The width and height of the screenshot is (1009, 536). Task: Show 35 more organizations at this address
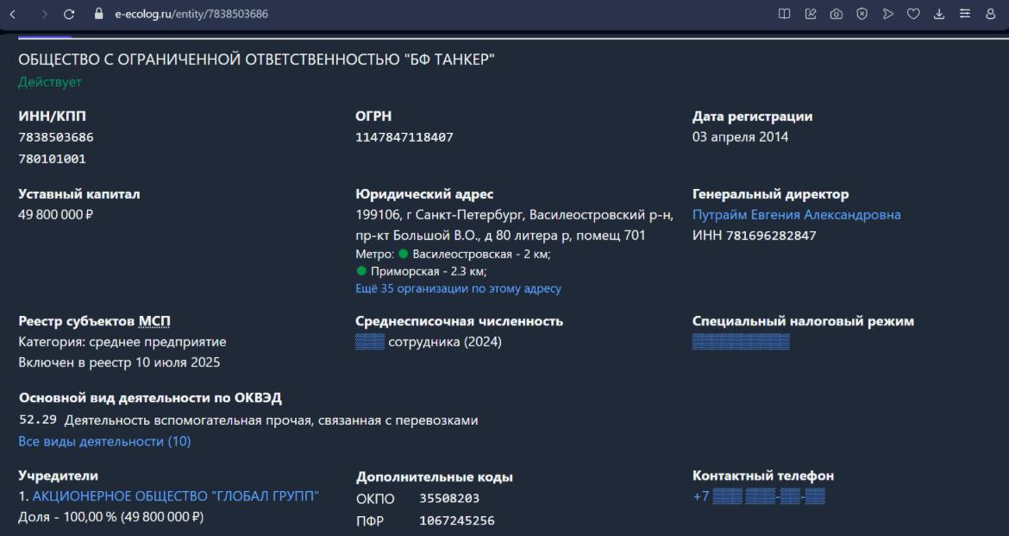pos(458,289)
